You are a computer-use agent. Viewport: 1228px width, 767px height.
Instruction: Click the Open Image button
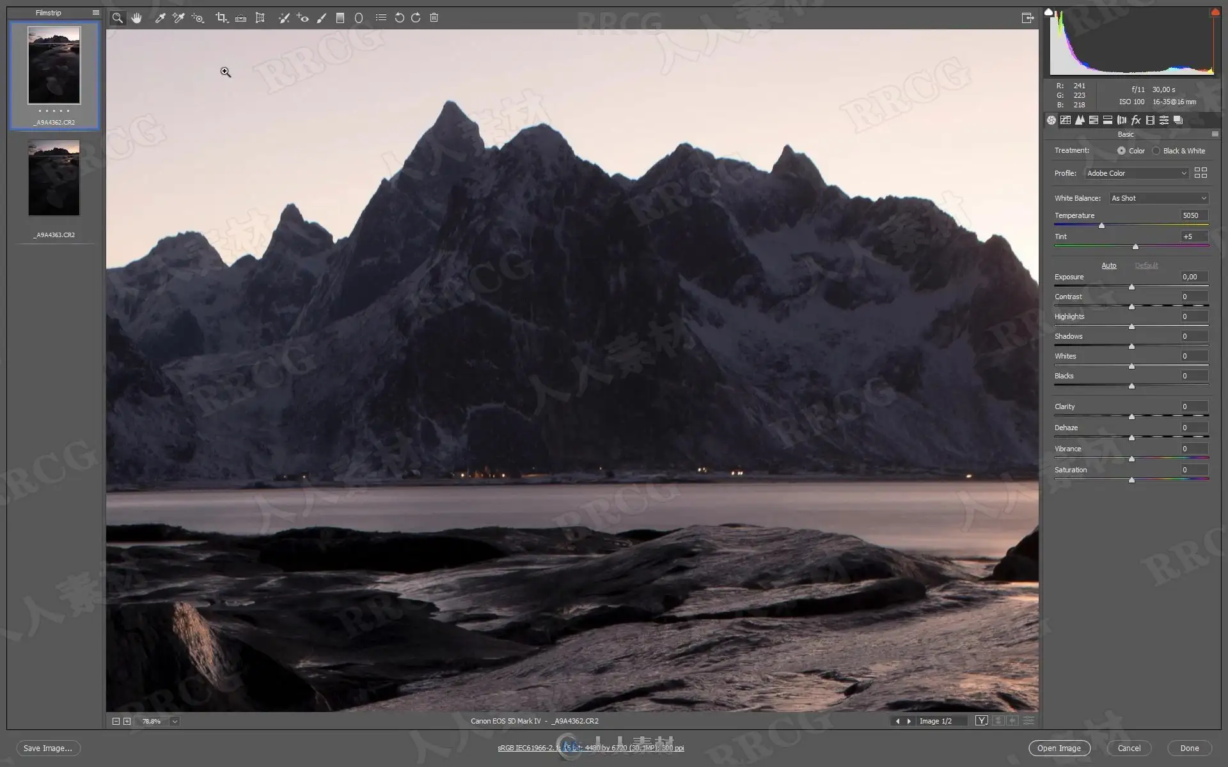(x=1059, y=748)
